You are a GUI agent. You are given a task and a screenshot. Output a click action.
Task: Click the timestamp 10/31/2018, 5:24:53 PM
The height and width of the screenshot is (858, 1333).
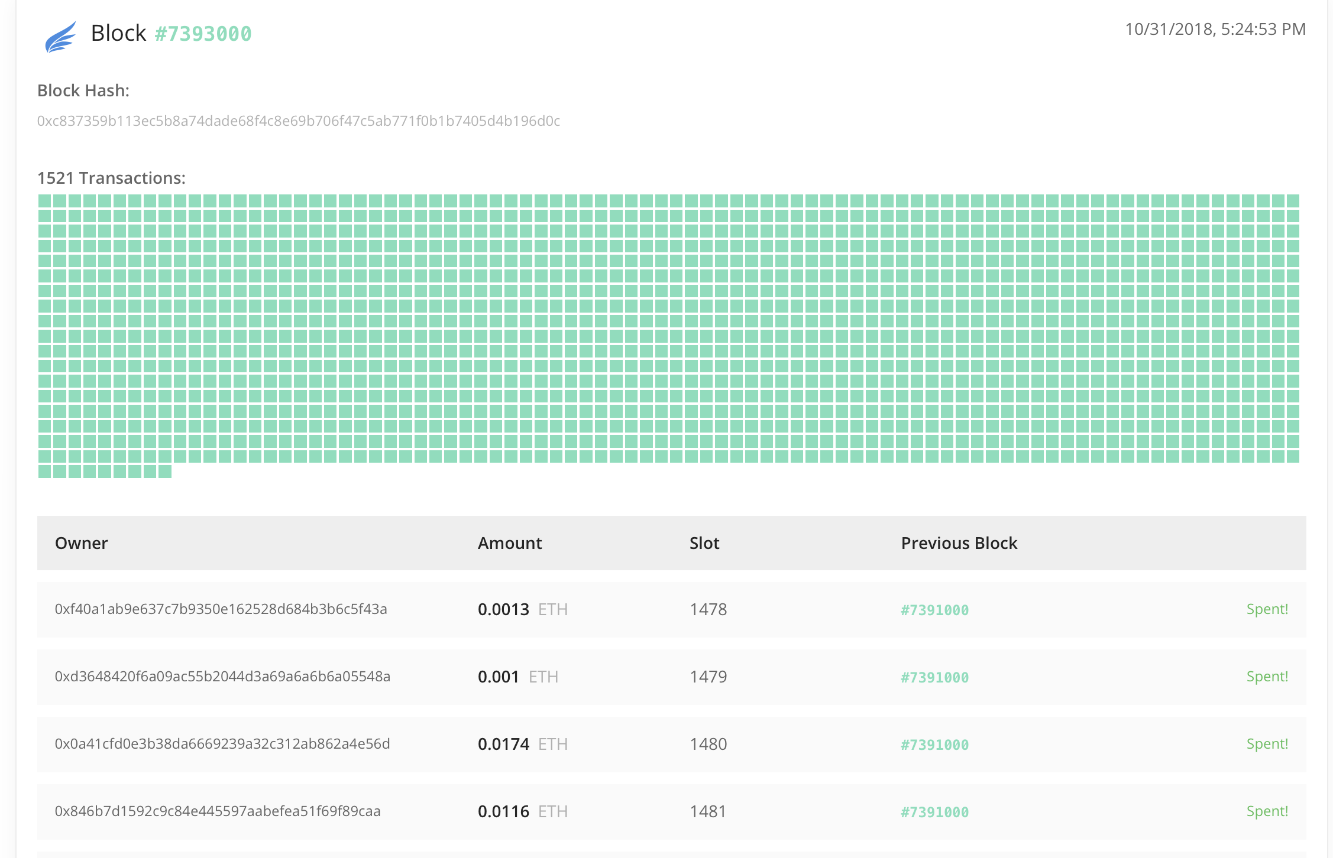click(x=1215, y=29)
